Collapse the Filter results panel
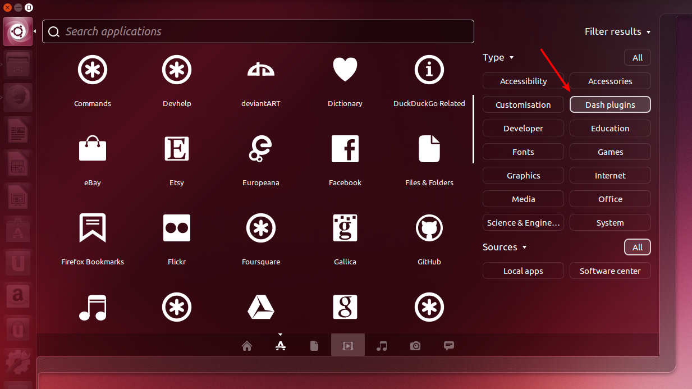 click(617, 31)
